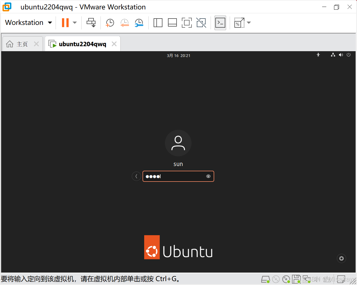This screenshot has height=285, width=357.
Task: Open the snapshot manager
Action: point(139,23)
